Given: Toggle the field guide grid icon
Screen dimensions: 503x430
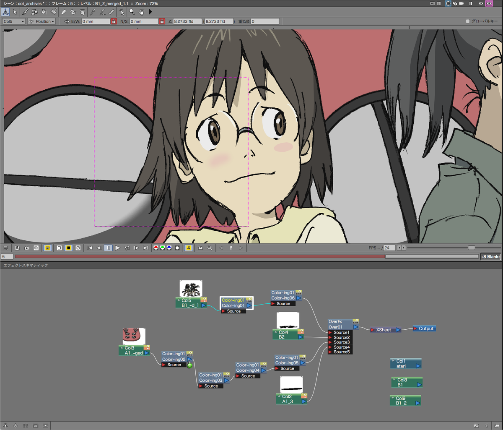Looking at the screenshot, I should tap(439, 3).
